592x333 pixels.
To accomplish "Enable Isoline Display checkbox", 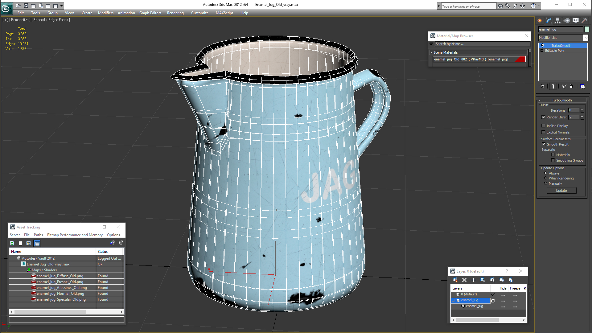I will pyautogui.click(x=544, y=126).
